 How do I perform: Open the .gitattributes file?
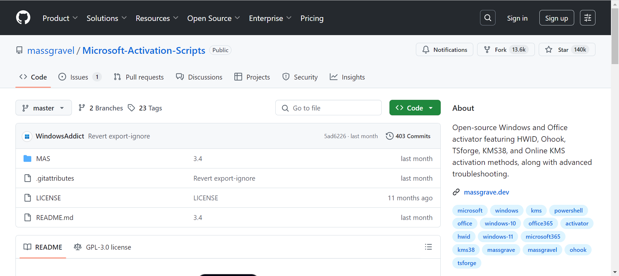tap(55, 178)
